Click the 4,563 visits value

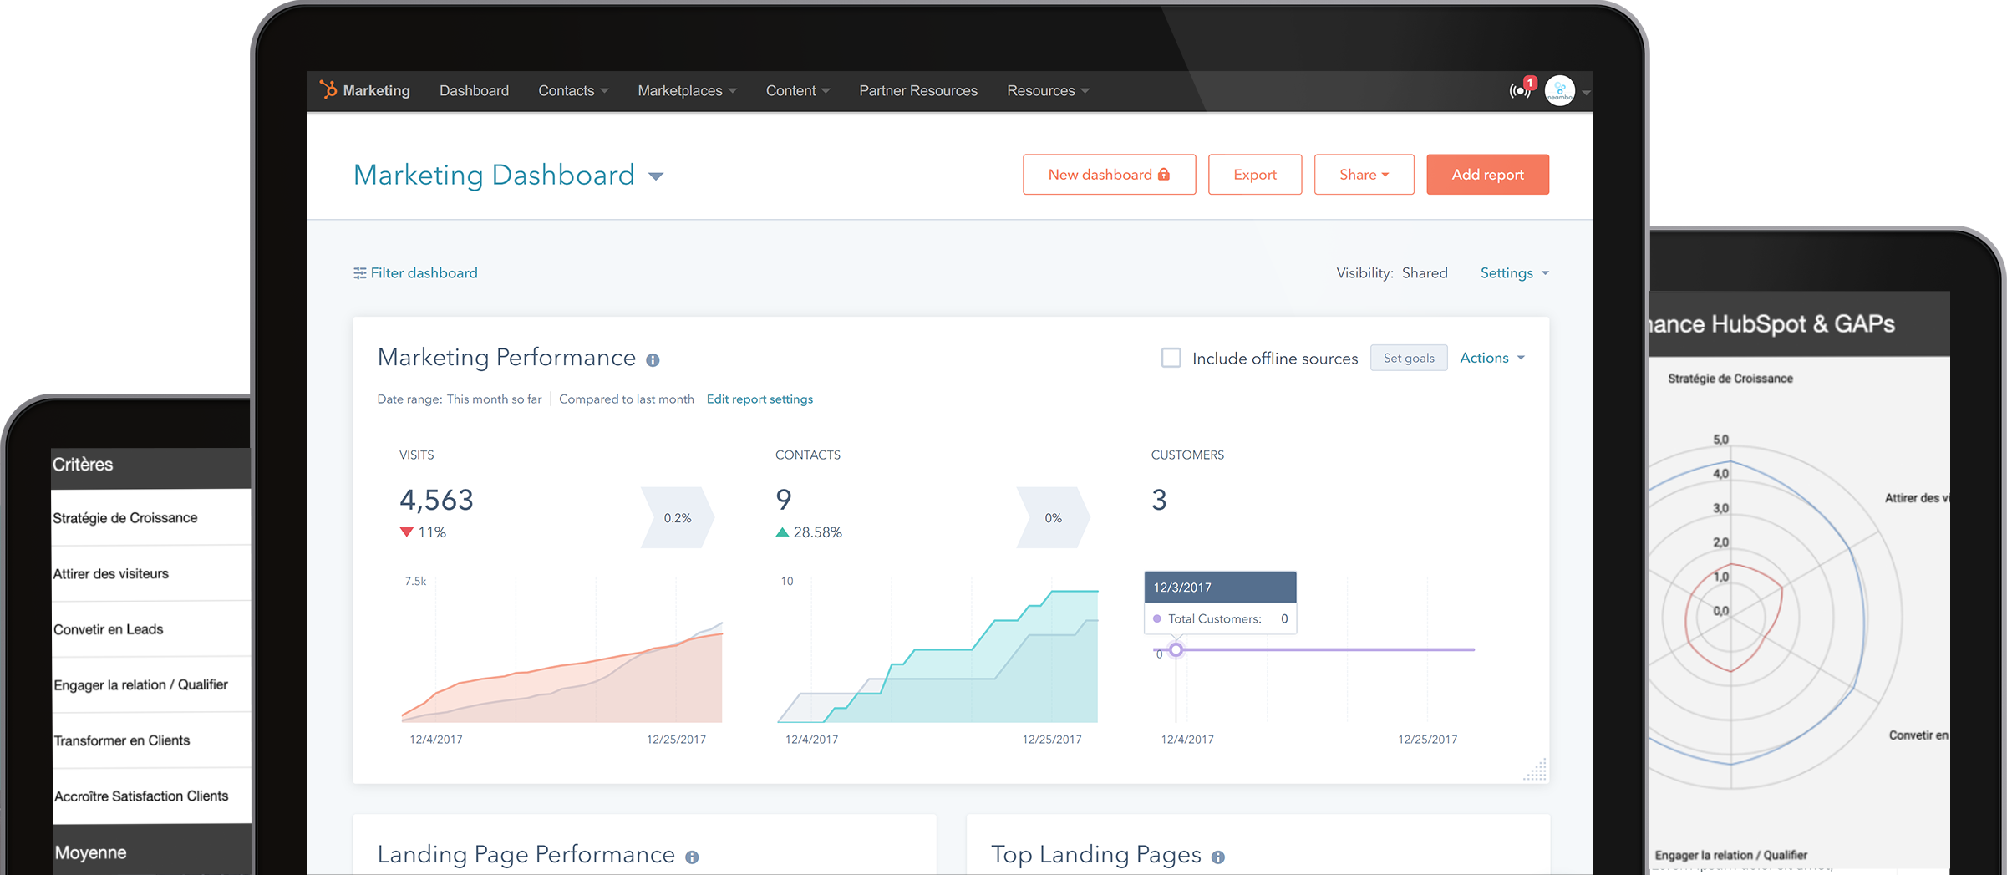pos(436,500)
